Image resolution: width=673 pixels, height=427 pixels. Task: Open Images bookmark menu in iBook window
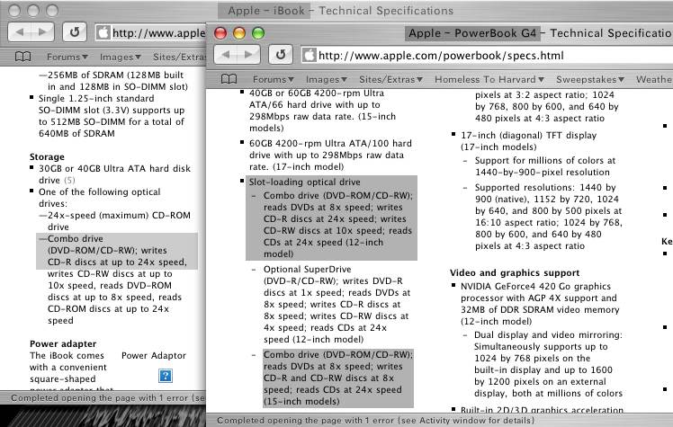tap(121, 57)
